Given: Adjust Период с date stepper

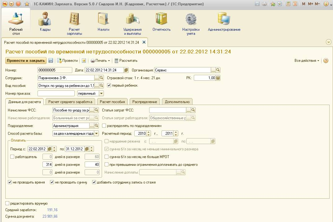Looking at the screenshot, I should pyautogui.click(x=54, y=149).
